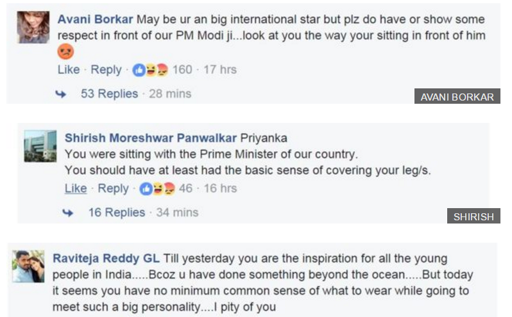Click the 17 hrs timestamp
The width and height of the screenshot is (512, 317).
(x=220, y=69)
